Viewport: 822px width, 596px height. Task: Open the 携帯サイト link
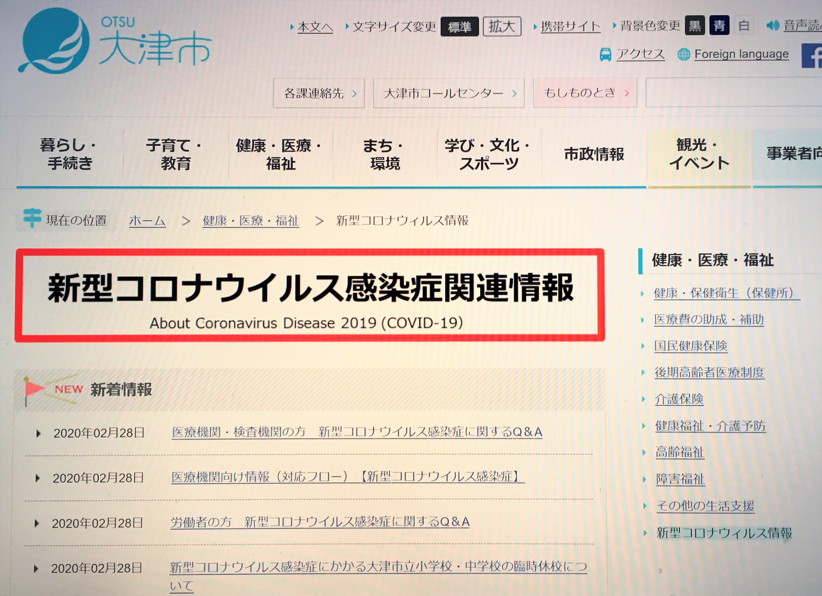(571, 26)
